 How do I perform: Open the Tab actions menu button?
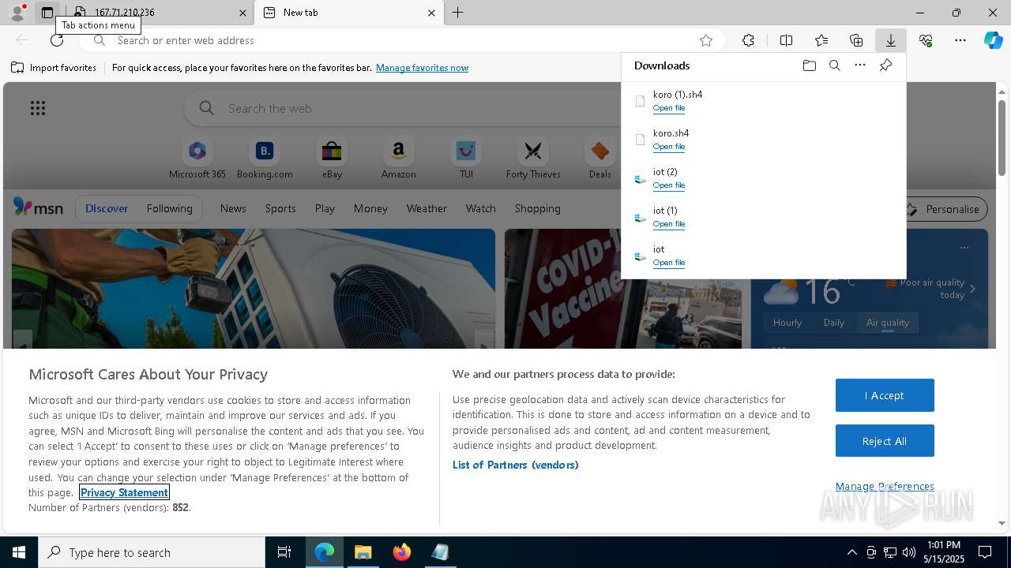point(47,13)
